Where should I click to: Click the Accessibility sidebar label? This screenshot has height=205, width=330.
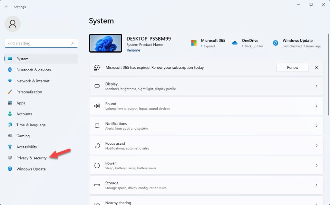point(27,147)
